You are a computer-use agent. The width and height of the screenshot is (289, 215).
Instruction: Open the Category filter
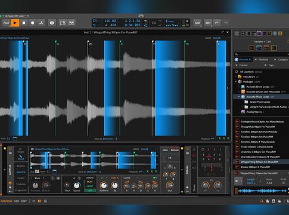281,60
